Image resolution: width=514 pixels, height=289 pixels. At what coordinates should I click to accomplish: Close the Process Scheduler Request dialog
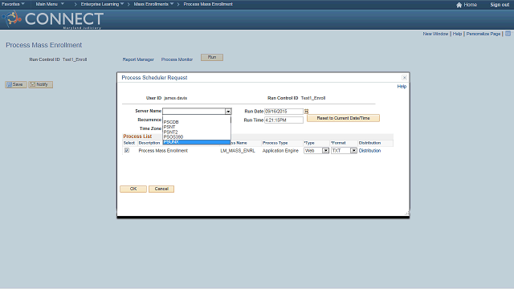click(x=404, y=78)
